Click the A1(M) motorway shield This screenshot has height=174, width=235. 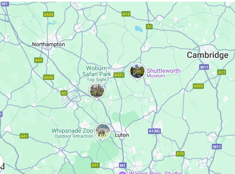[x=154, y=131]
